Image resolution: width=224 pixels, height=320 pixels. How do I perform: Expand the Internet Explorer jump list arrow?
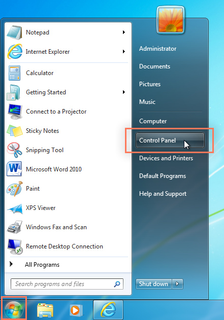pyautogui.click(x=123, y=51)
